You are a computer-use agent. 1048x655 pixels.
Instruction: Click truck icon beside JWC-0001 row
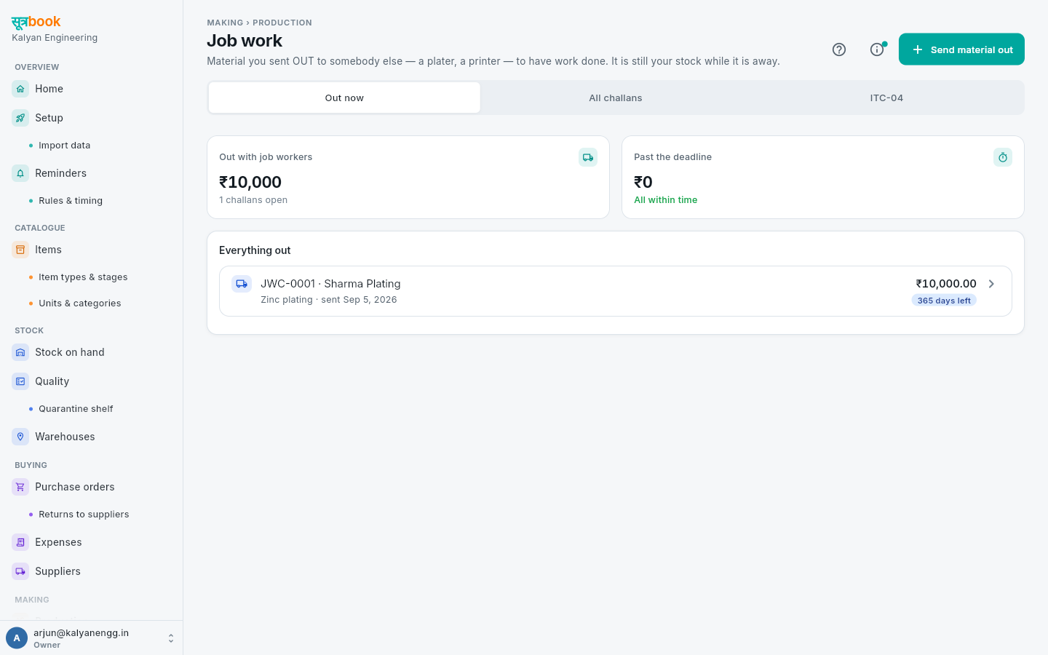(x=242, y=284)
